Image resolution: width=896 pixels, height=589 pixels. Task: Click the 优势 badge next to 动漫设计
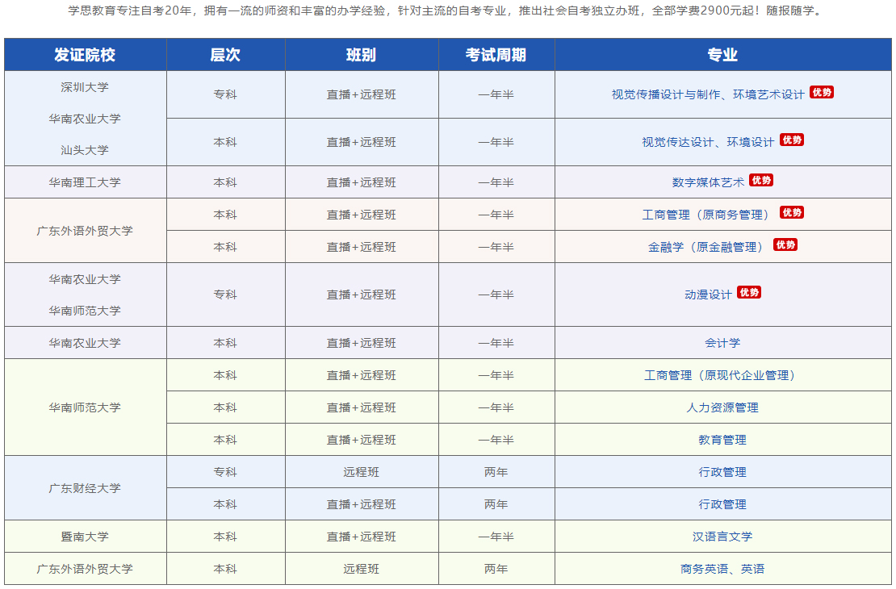[x=749, y=293]
